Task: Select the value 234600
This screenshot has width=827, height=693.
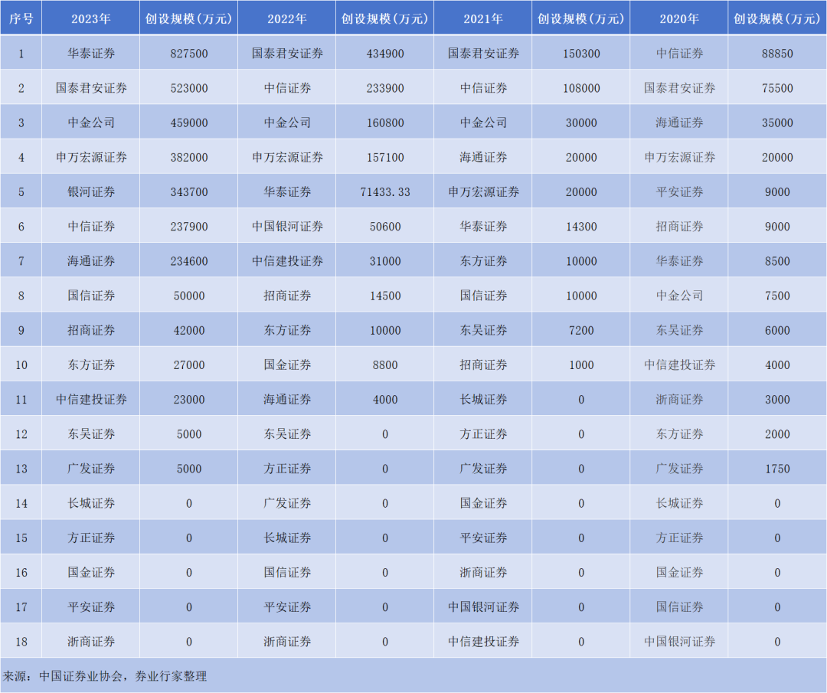Action: [x=189, y=261]
